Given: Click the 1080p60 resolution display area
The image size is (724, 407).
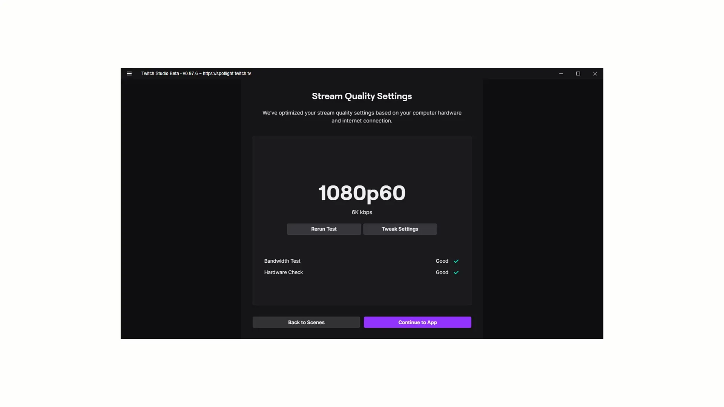Looking at the screenshot, I should (x=362, y=193).
